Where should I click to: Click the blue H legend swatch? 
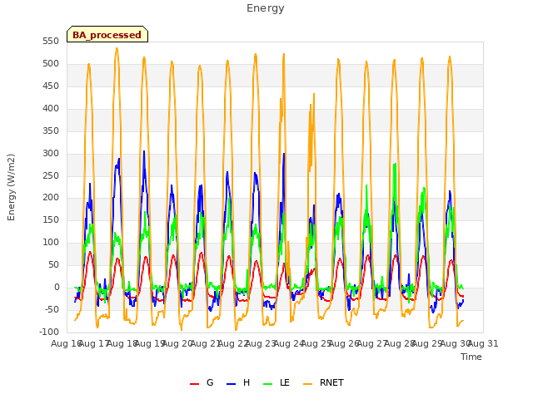[x=232, y=384]
